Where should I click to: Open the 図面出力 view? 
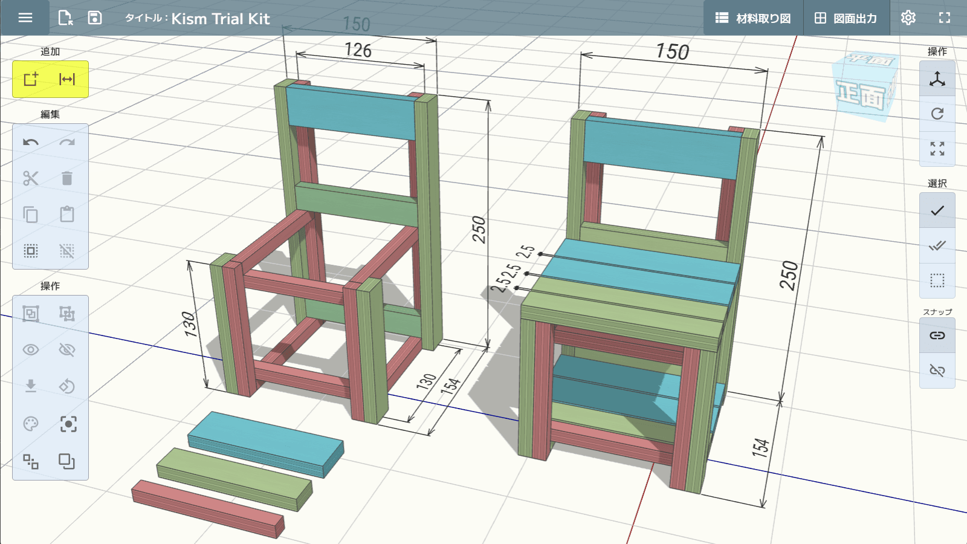846,18
